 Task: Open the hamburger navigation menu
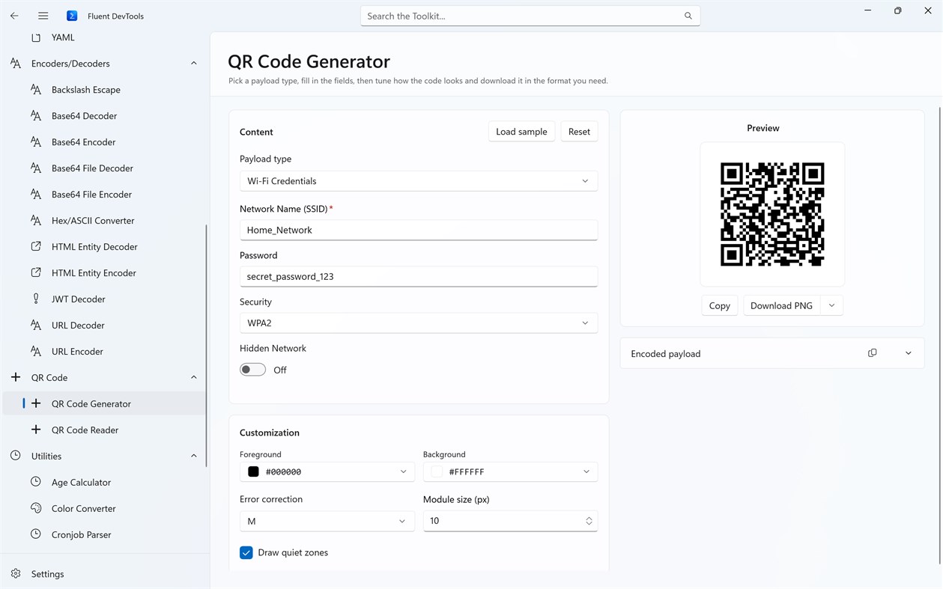(x=43, y=16)
